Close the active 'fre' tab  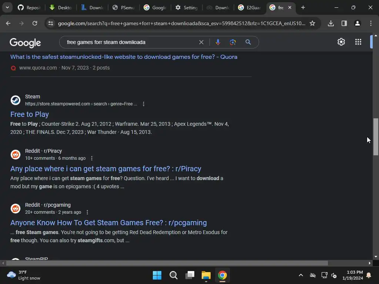click(x=290, y=7)
